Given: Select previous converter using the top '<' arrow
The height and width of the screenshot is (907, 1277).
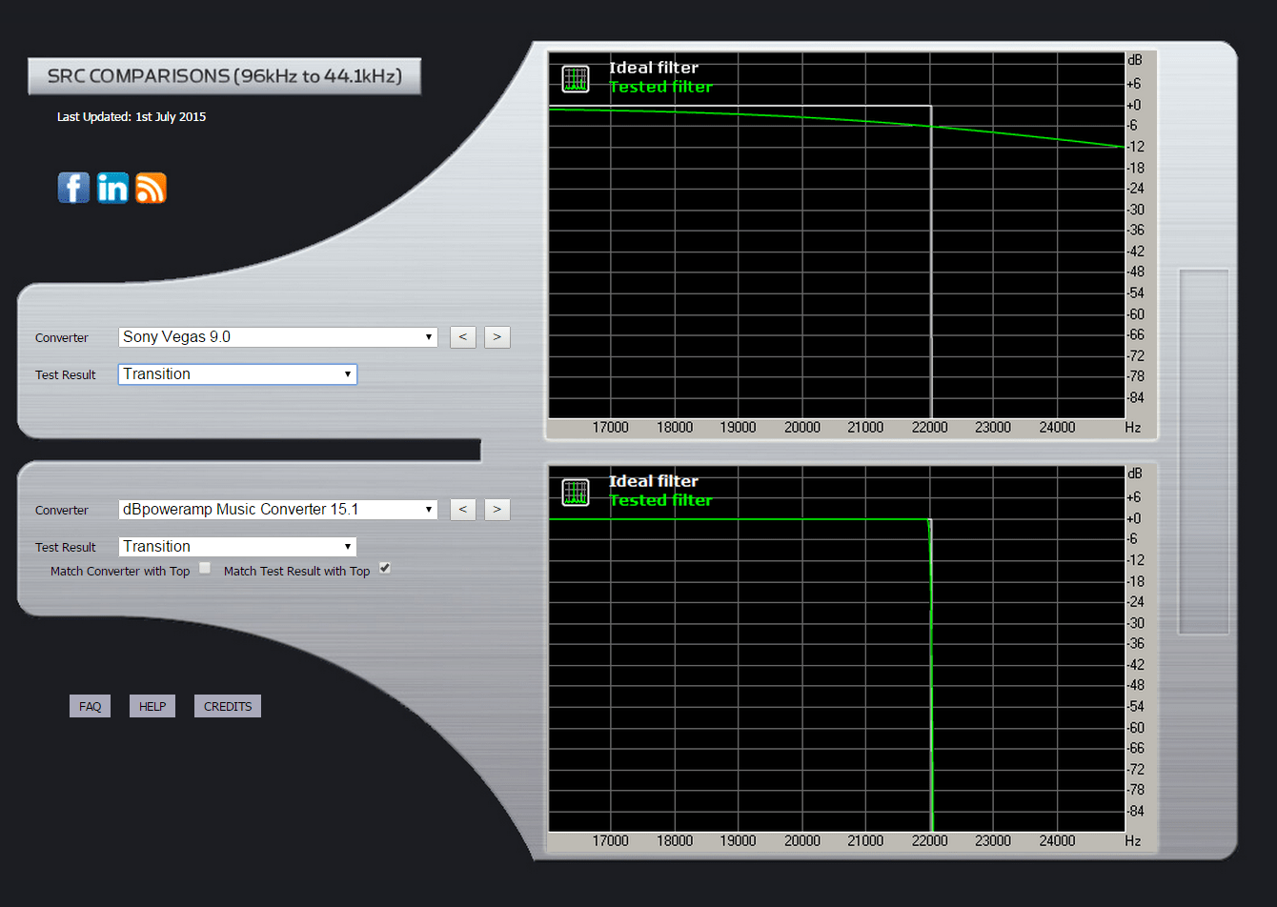Looking at the screenshot, I should (463, 336).
